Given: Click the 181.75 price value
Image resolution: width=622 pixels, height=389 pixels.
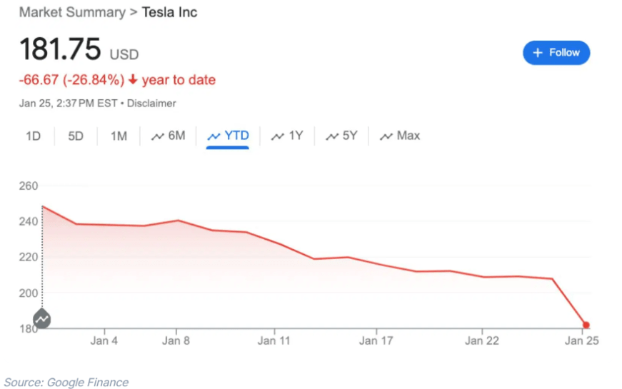Looking at the screenshot, I should 61,51.
